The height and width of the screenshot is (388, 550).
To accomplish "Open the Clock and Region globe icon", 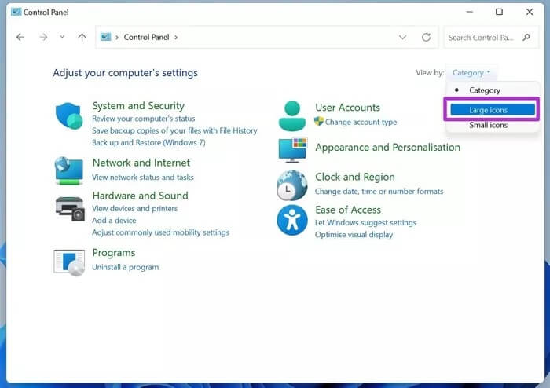I will [291, 185].
